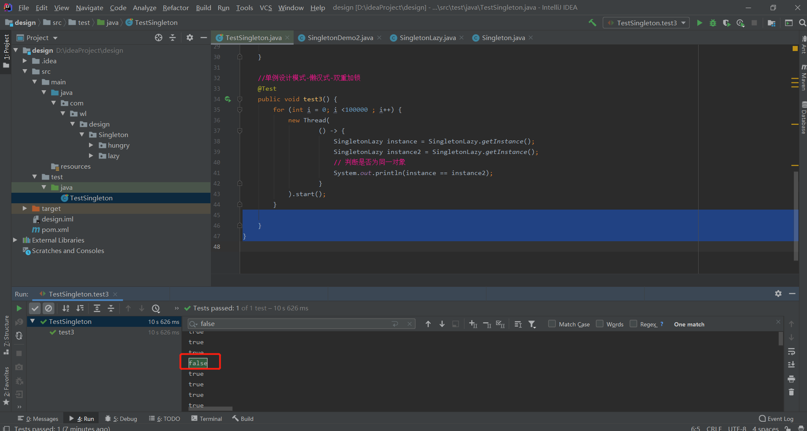807x431 pixels.
Task: Start debugging with the green bug icon
Action: click(713, 23)
